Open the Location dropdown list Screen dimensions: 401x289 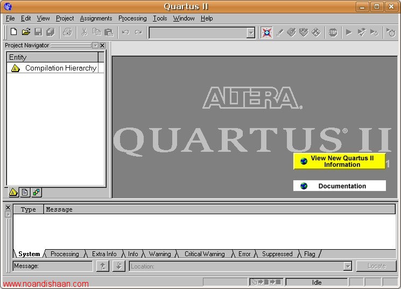point(348,266)
